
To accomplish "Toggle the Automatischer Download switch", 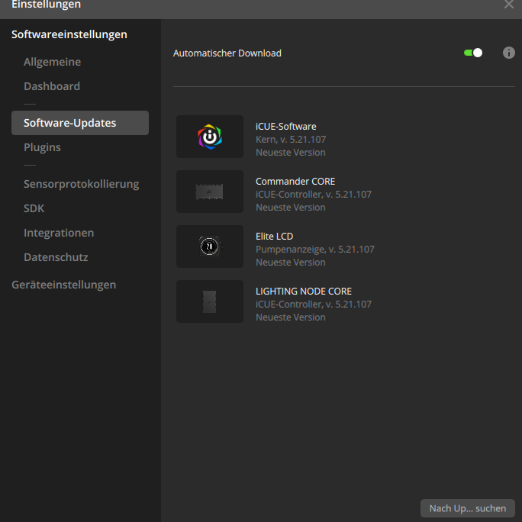I will click(x=473, y=53).
